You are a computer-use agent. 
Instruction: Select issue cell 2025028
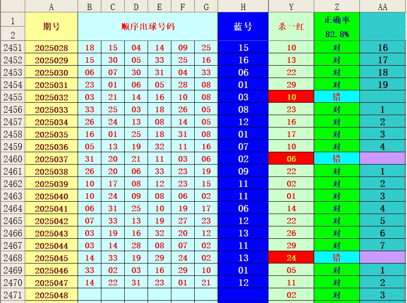coord(51,48)
